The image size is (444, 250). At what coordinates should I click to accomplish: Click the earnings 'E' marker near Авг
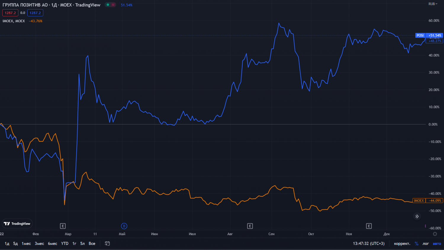250,226
